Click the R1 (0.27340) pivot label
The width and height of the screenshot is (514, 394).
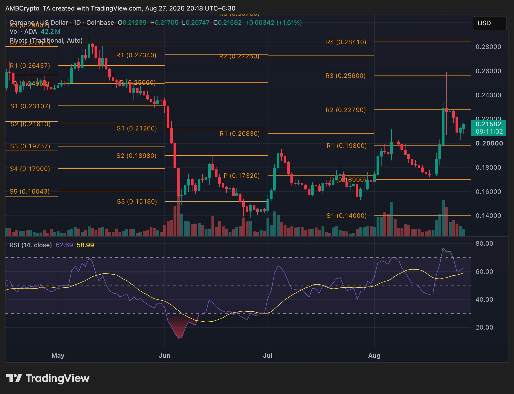136,55
